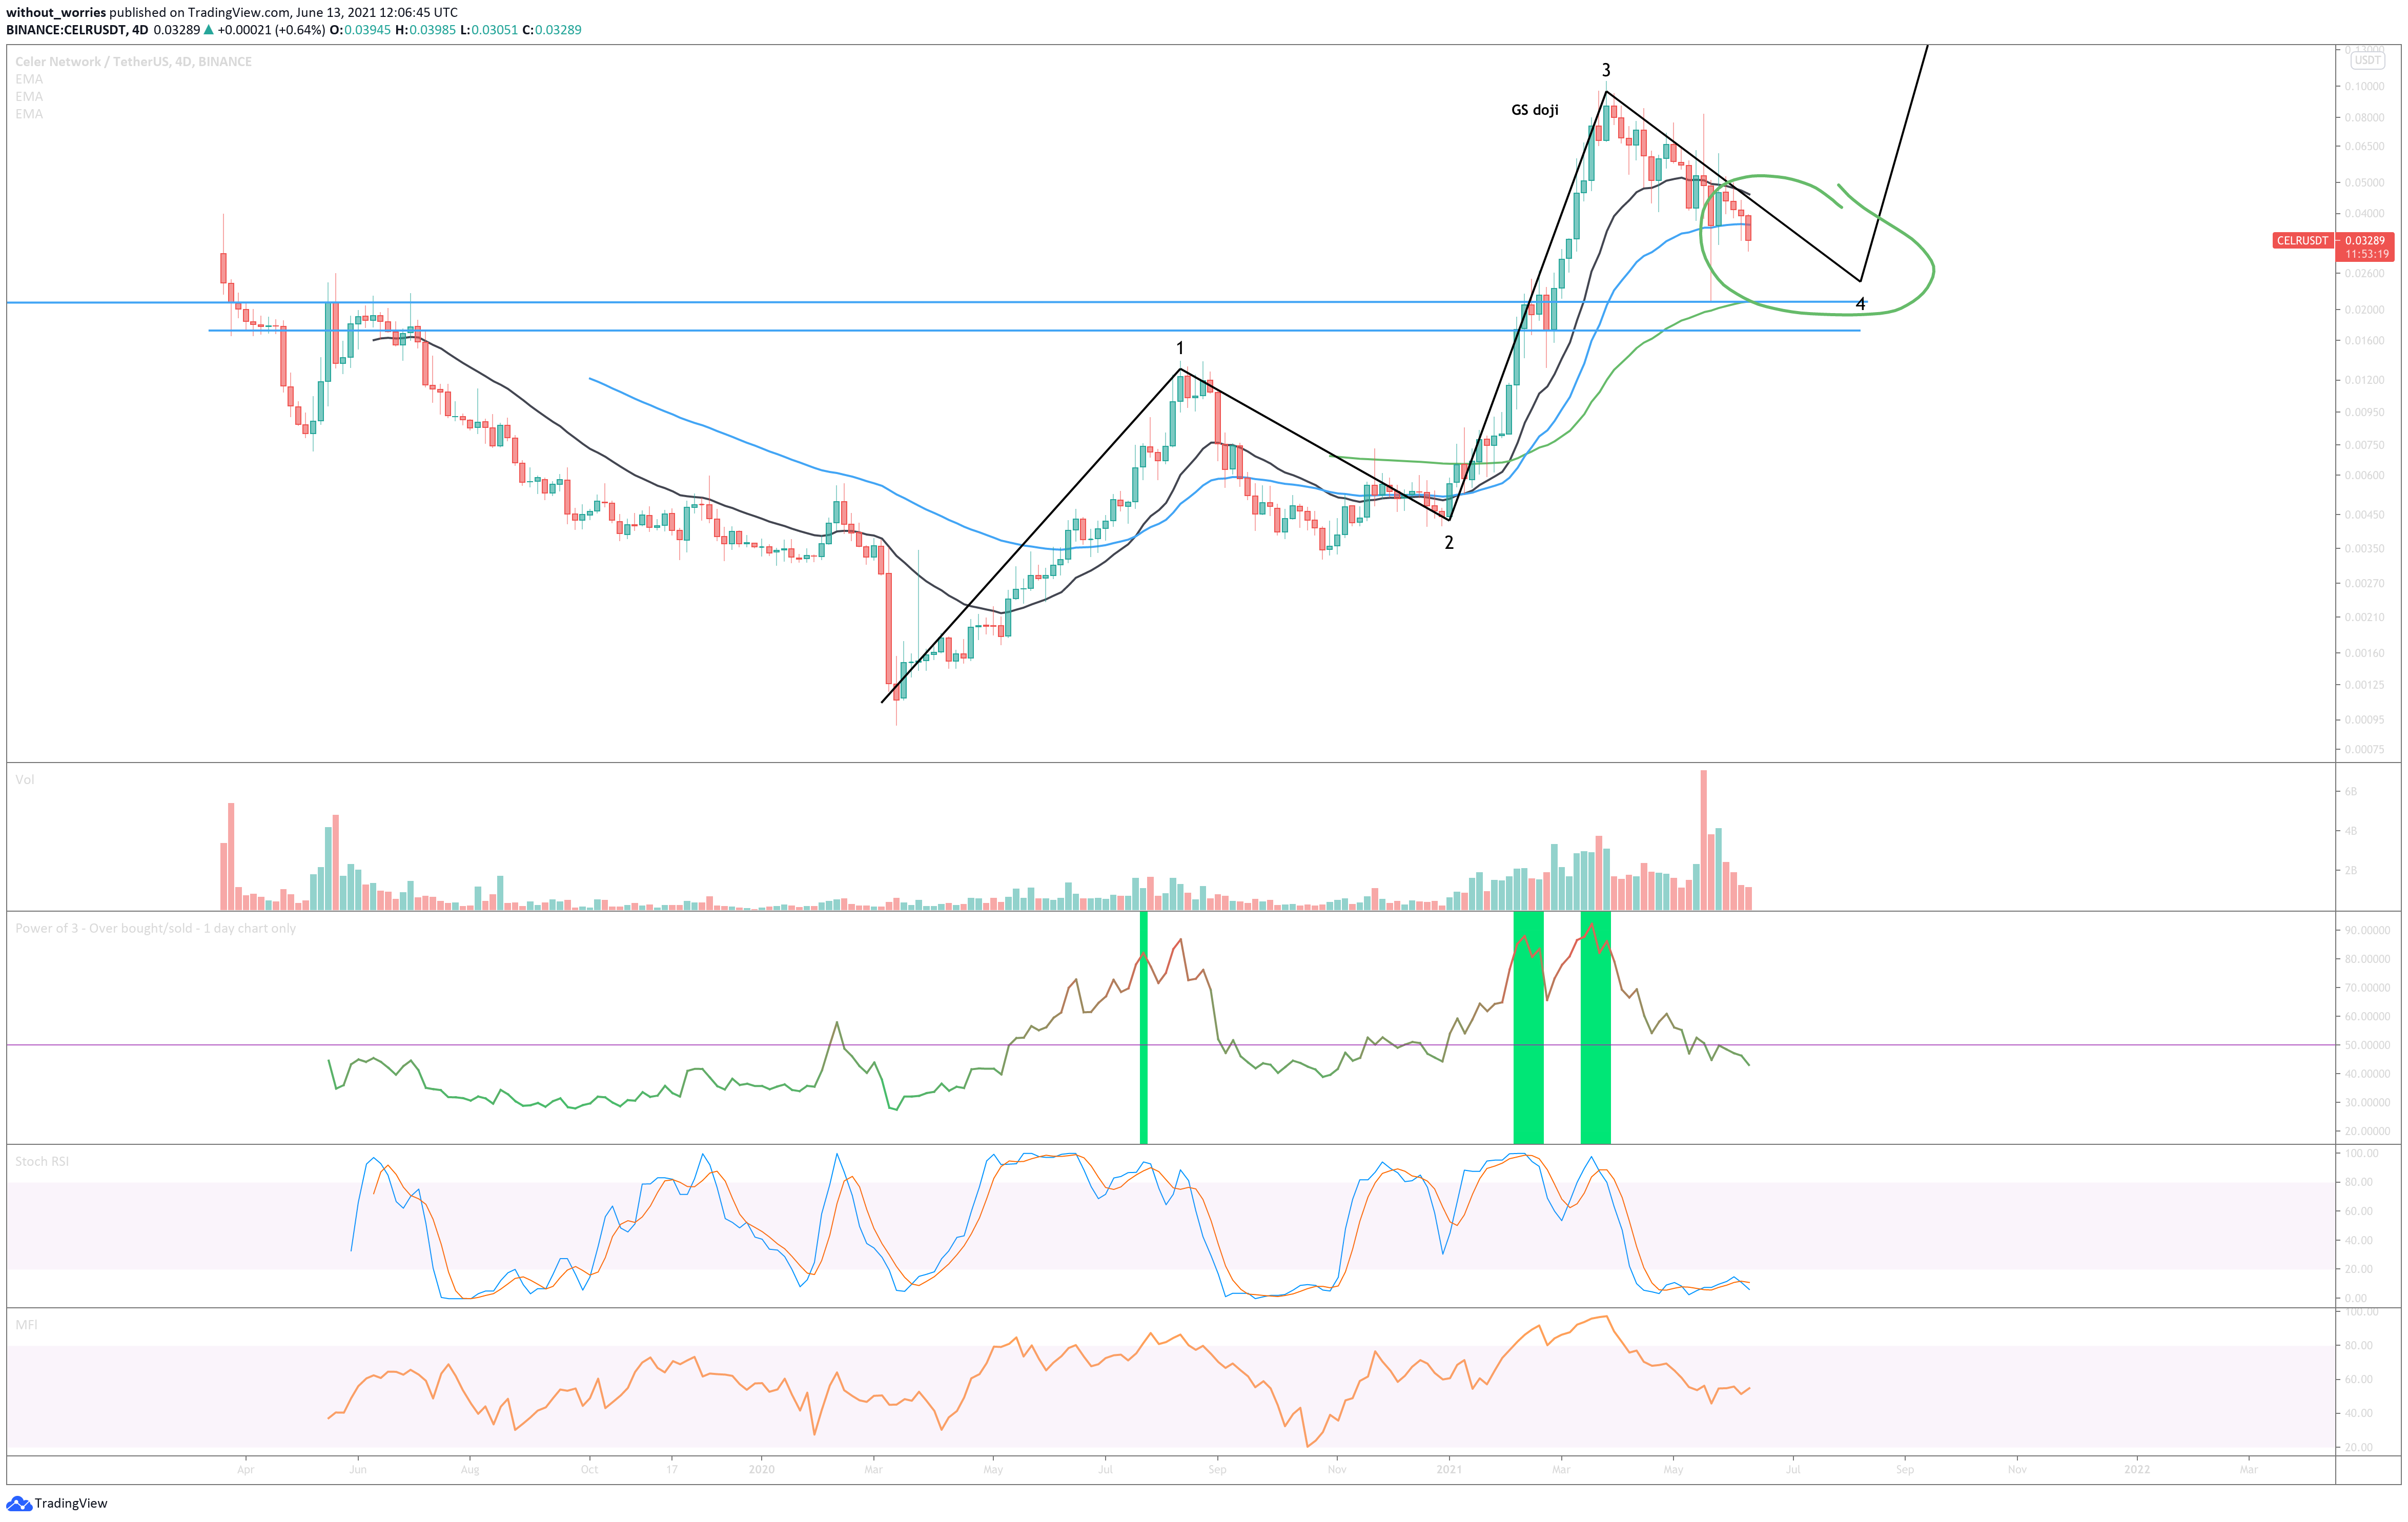The width and height of the screenshot is (2408, 1522).
Task: Click the Stoch RSI indicator label
Action: pyautogui.click(x=42, y=1161)
